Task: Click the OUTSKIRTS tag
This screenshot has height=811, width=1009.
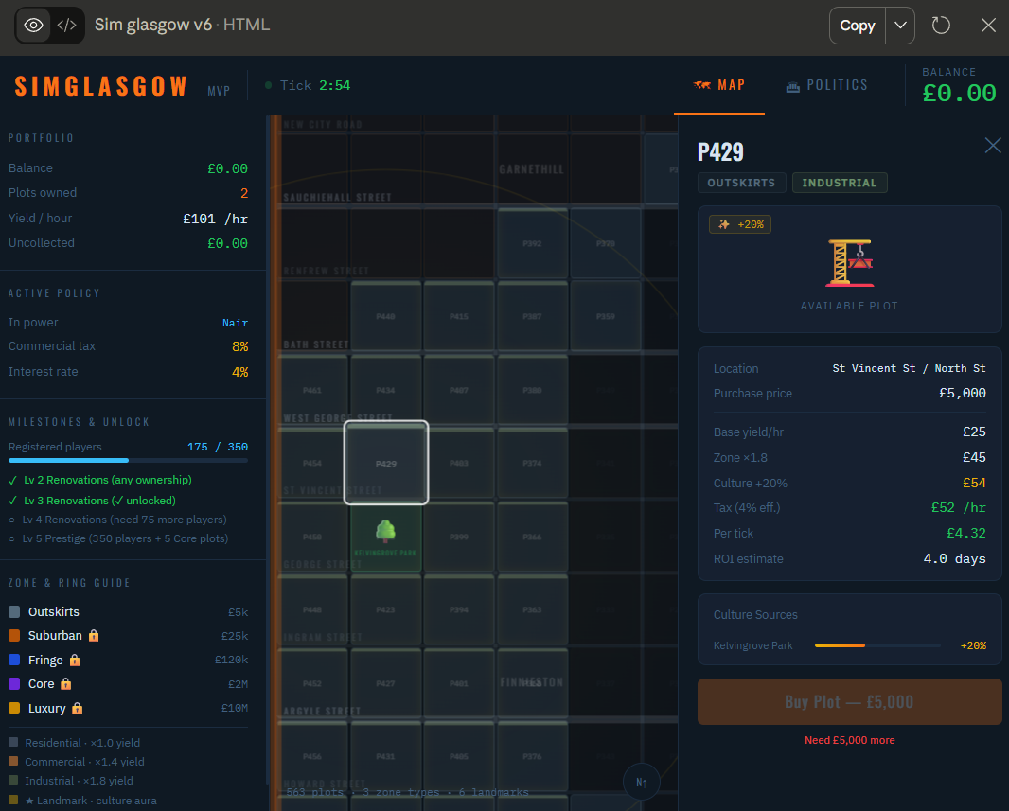Action: click(x=741, y=183)
